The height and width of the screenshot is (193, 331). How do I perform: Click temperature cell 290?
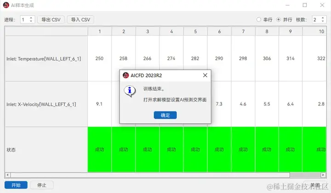pos(219,58)
